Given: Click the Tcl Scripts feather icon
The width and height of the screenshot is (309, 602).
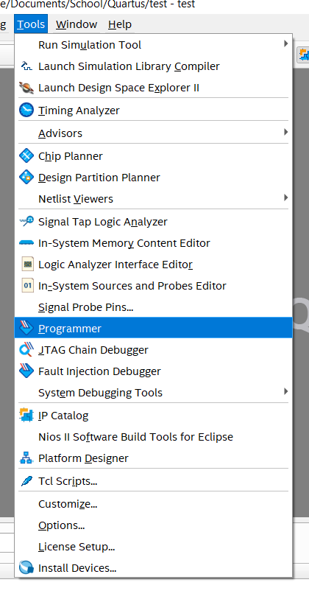Looking at the screenshot, I should [x=26, y=480].
